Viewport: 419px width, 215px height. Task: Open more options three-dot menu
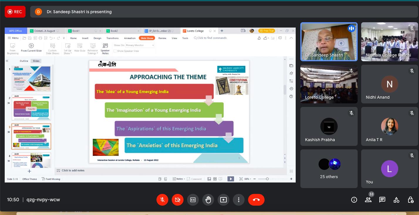239,200
